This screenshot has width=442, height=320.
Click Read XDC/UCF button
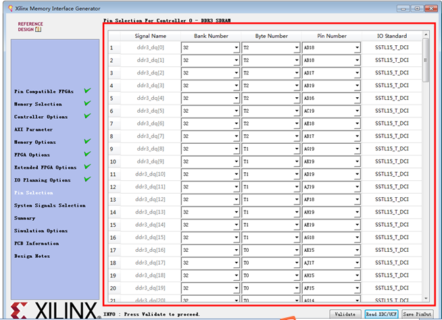point(381,314)
